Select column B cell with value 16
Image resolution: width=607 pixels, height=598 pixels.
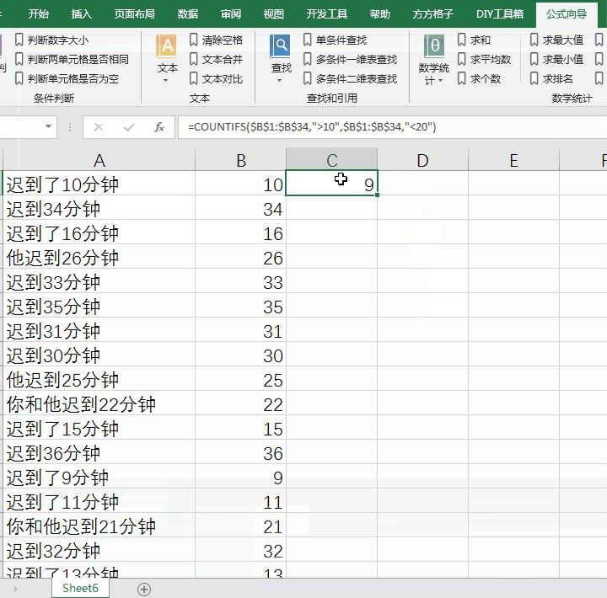[x=241, y=232]
